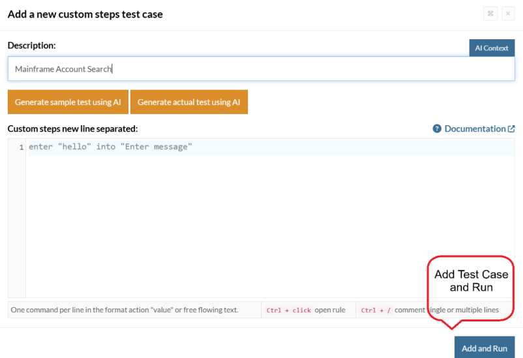Click the "One command per line" hint text
This screenshot has width=523, height=358.
point(125,310)
